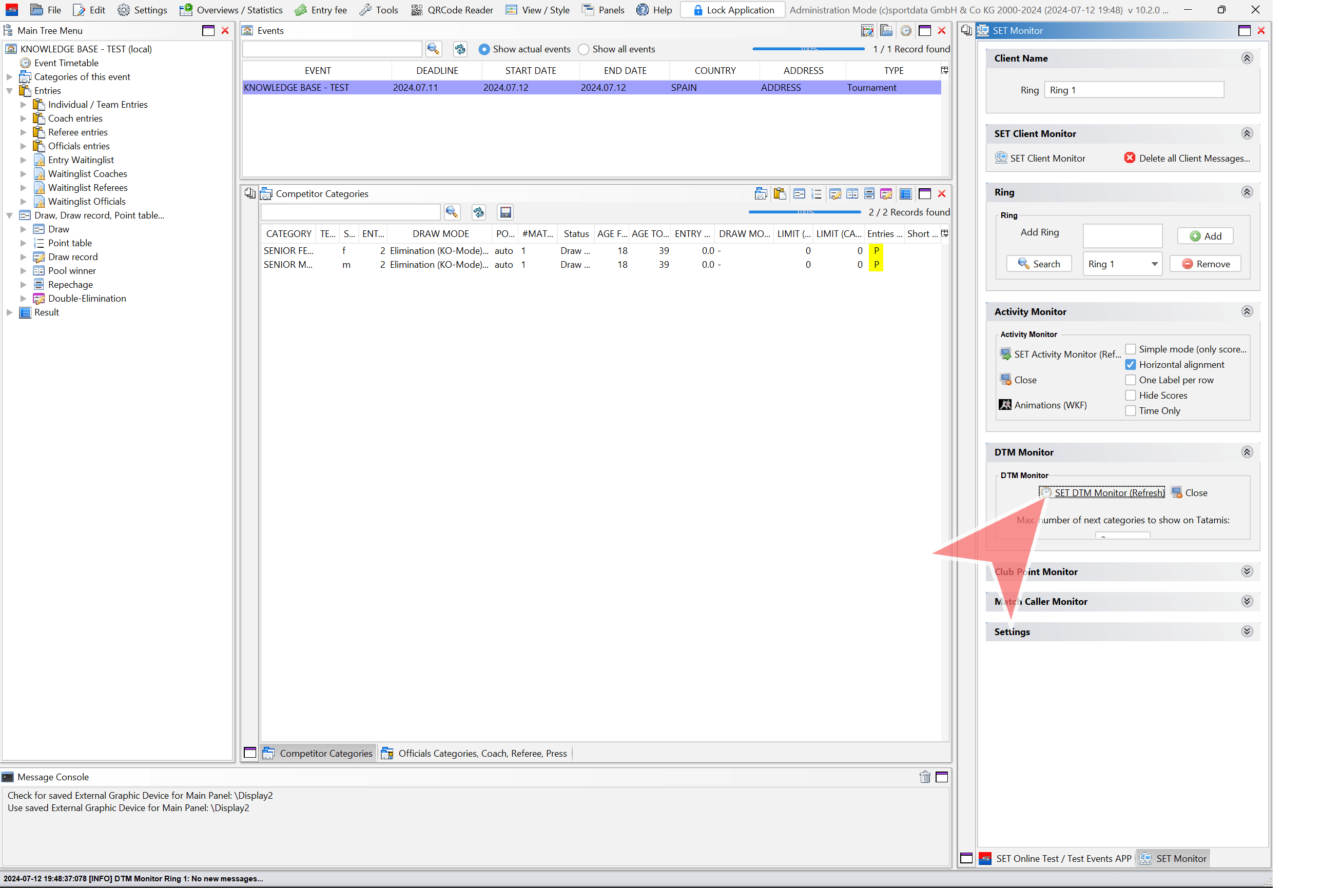This screenshot has width=1341, height=888.
Task: Enable One Label per row checkbox
Action: [1130, 380]
